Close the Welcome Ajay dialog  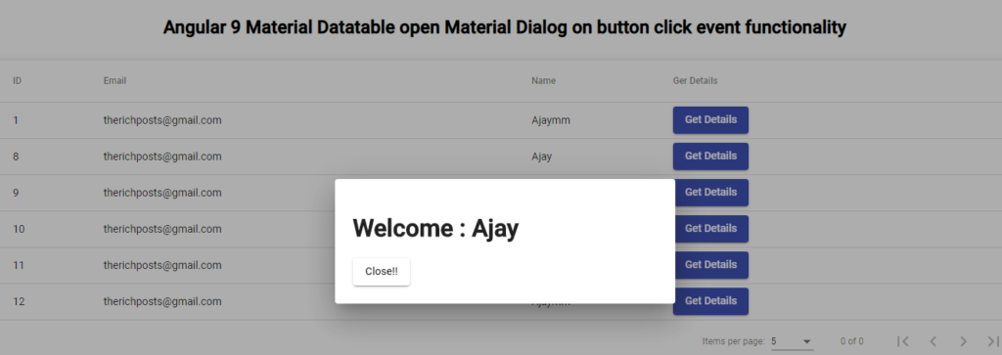tap(382, 271)
